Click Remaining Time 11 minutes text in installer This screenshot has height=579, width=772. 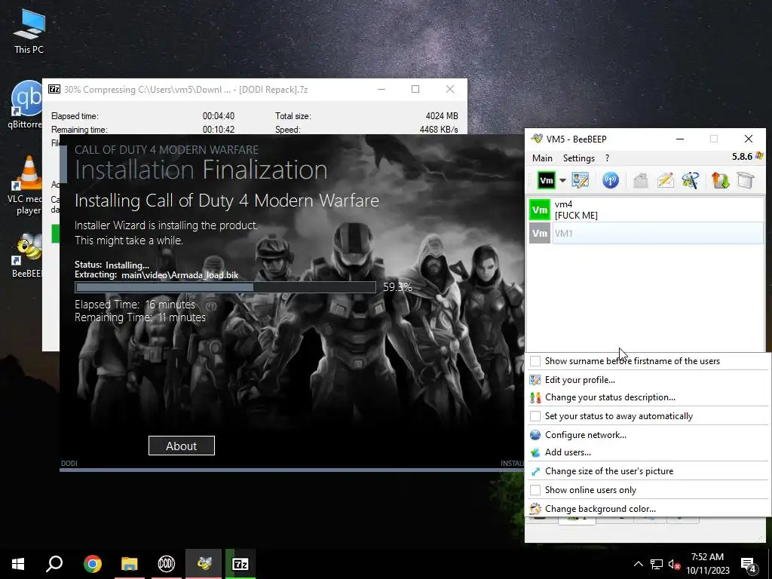click(140, 317)
